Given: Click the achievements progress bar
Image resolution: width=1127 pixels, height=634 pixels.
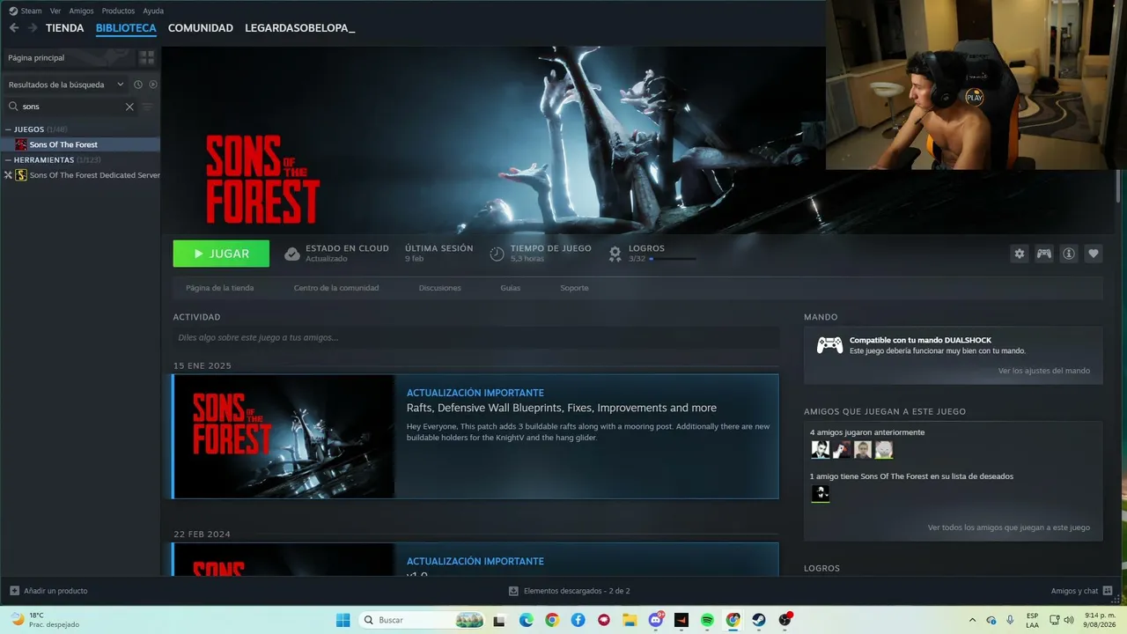Looking at the screenshot, I should pos(673,259).
